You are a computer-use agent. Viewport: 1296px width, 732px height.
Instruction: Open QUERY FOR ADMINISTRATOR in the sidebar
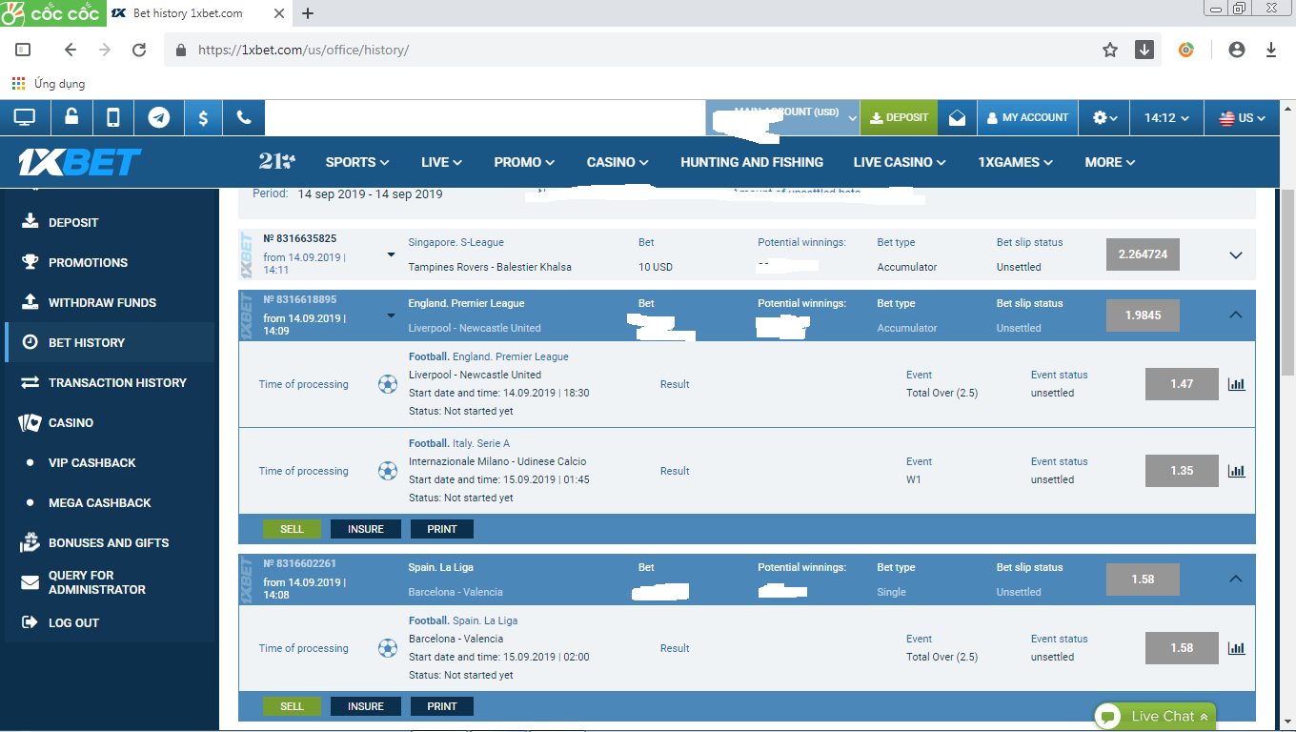coord(110,582)
